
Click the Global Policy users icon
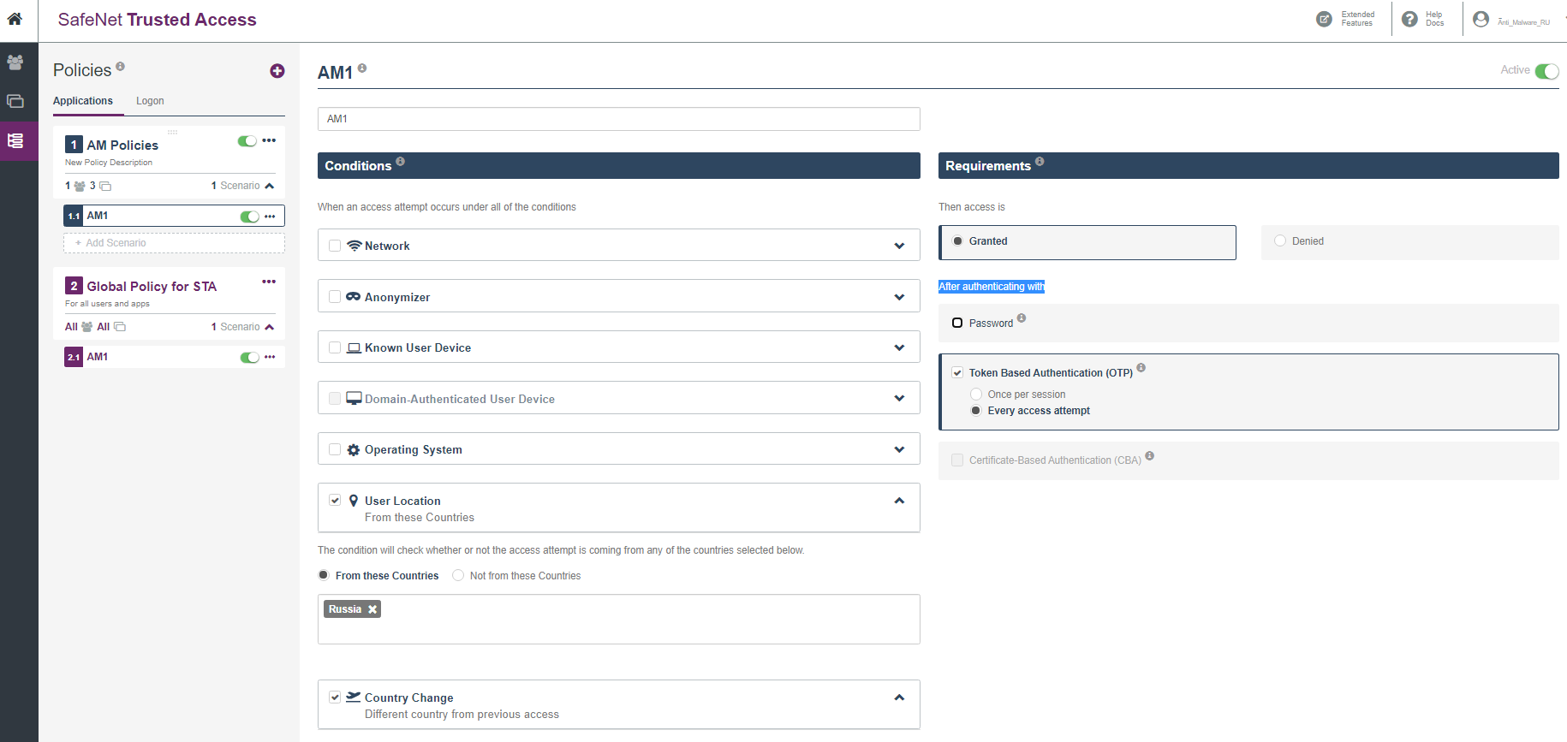(86, 327)
